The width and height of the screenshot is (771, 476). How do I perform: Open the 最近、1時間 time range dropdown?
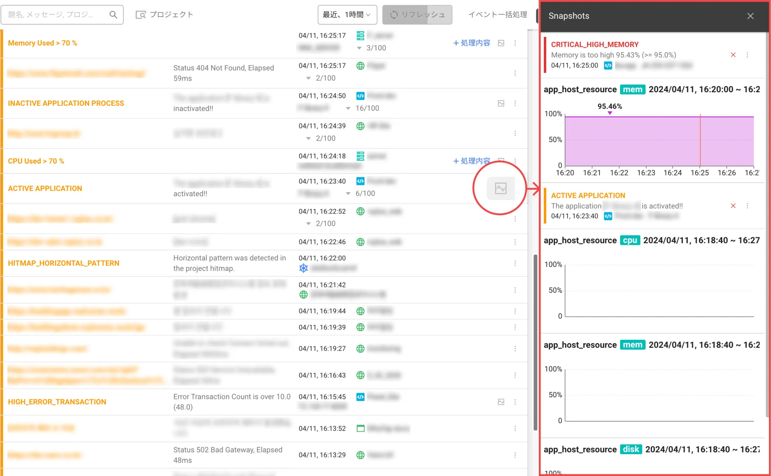[347, 15]
